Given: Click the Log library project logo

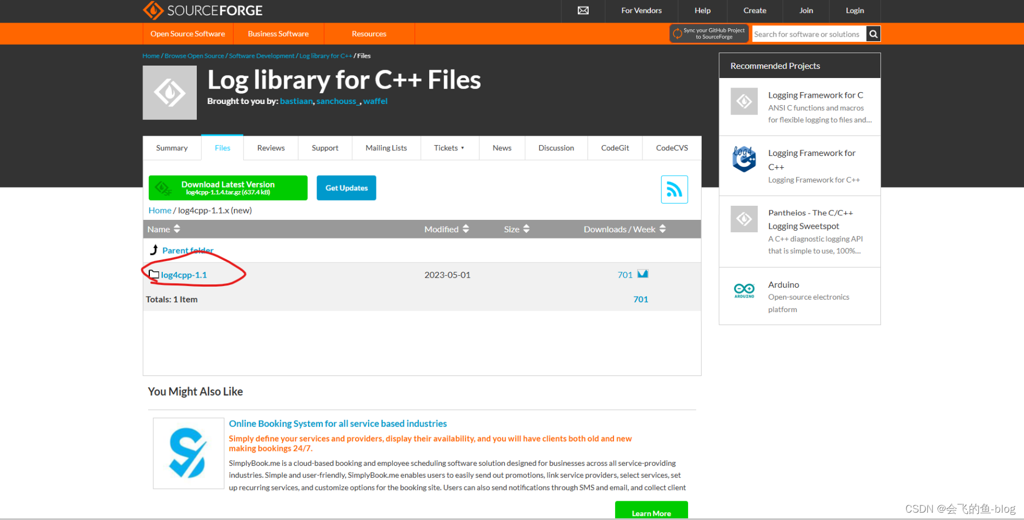Looking at the screenshot, I should (x=170, y=93).
